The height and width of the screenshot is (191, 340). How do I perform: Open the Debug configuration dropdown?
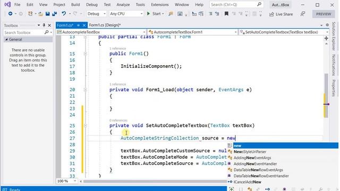[x=96, y=14]
